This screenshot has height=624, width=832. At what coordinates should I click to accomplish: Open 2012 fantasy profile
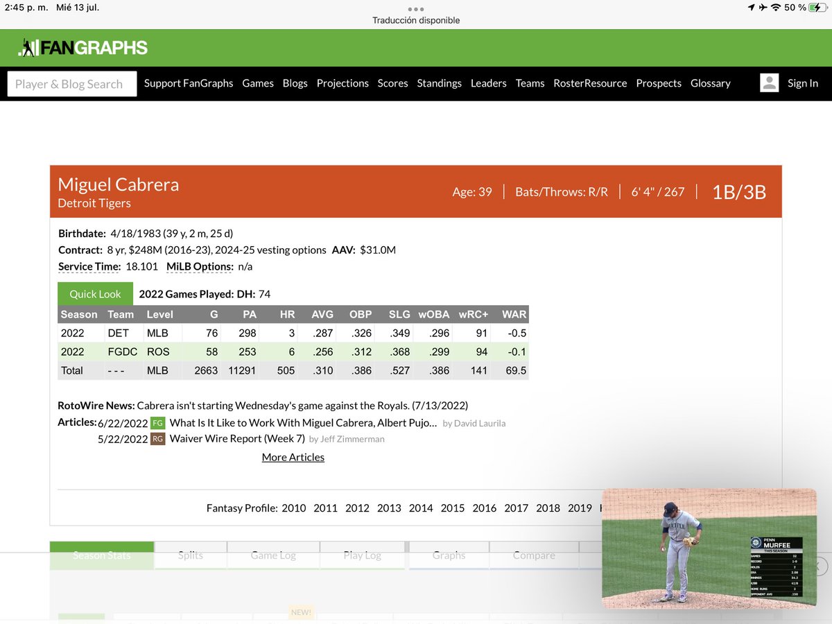click(x=357, y=508)
